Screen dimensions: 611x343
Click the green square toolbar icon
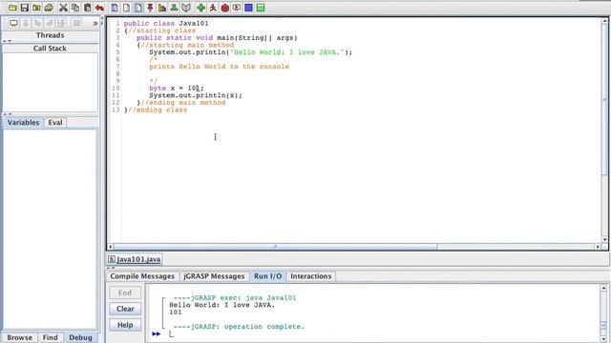tap(261, 8)
